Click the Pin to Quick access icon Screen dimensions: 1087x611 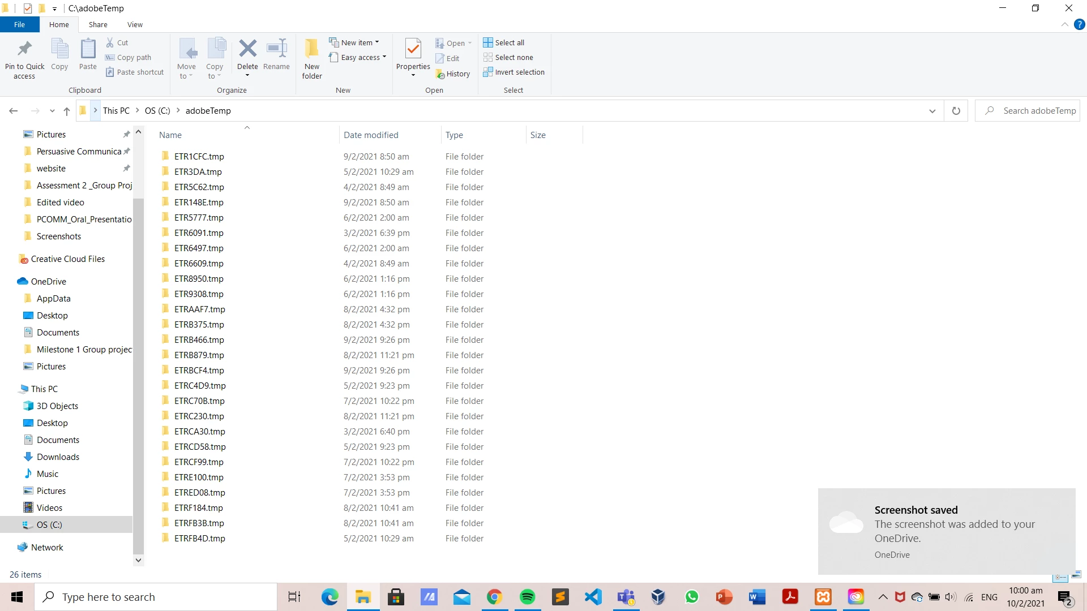(x=24, y=49)
